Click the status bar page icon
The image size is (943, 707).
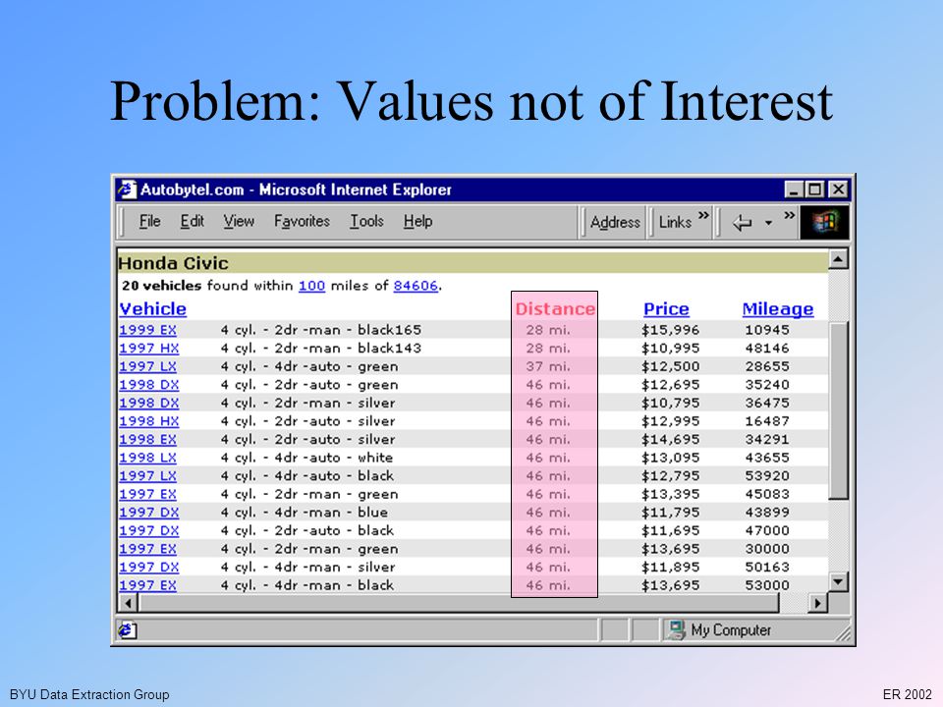click(128, 630)
